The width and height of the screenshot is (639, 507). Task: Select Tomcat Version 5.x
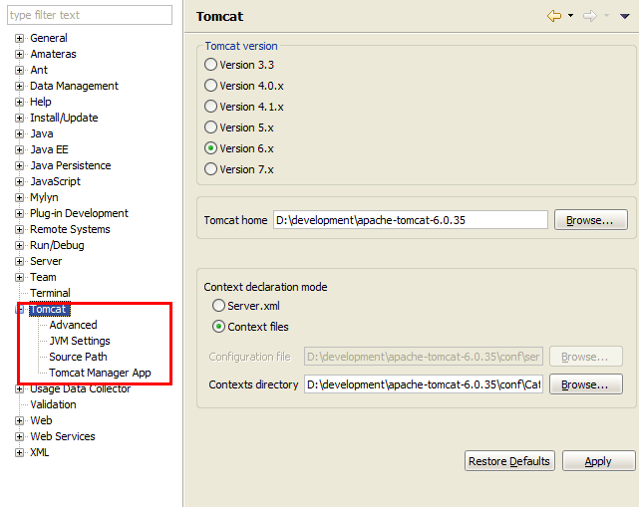click(210, 127)
